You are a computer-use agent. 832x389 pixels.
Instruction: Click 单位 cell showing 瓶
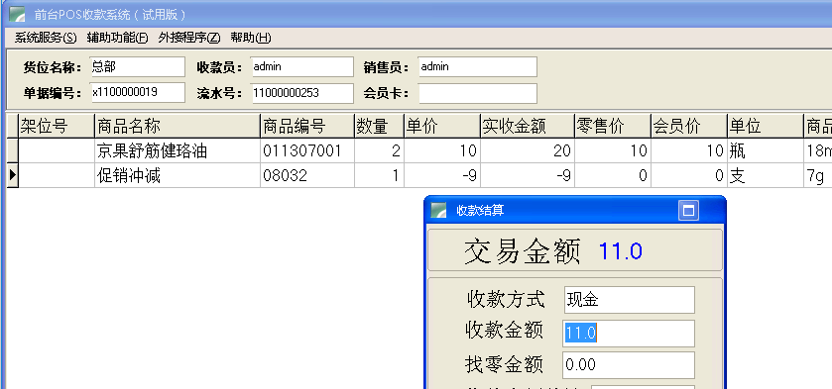point(766,151)
